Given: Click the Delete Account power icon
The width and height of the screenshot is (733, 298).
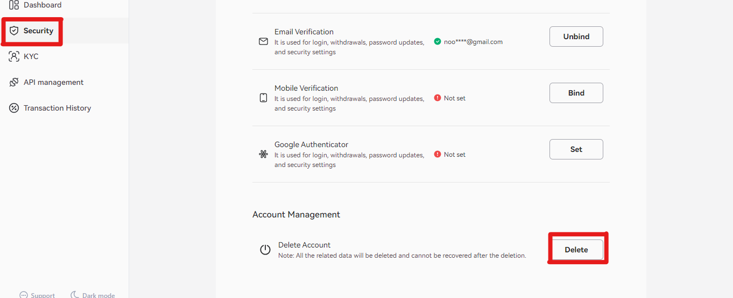Looking at the screenshot, I should pyautogui.click(x=265, y=250).
